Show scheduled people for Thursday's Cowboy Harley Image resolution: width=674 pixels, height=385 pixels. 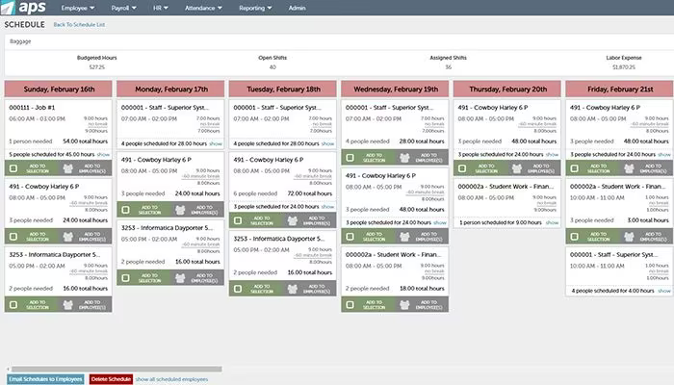pyautogui.click(x=553, y=154)
